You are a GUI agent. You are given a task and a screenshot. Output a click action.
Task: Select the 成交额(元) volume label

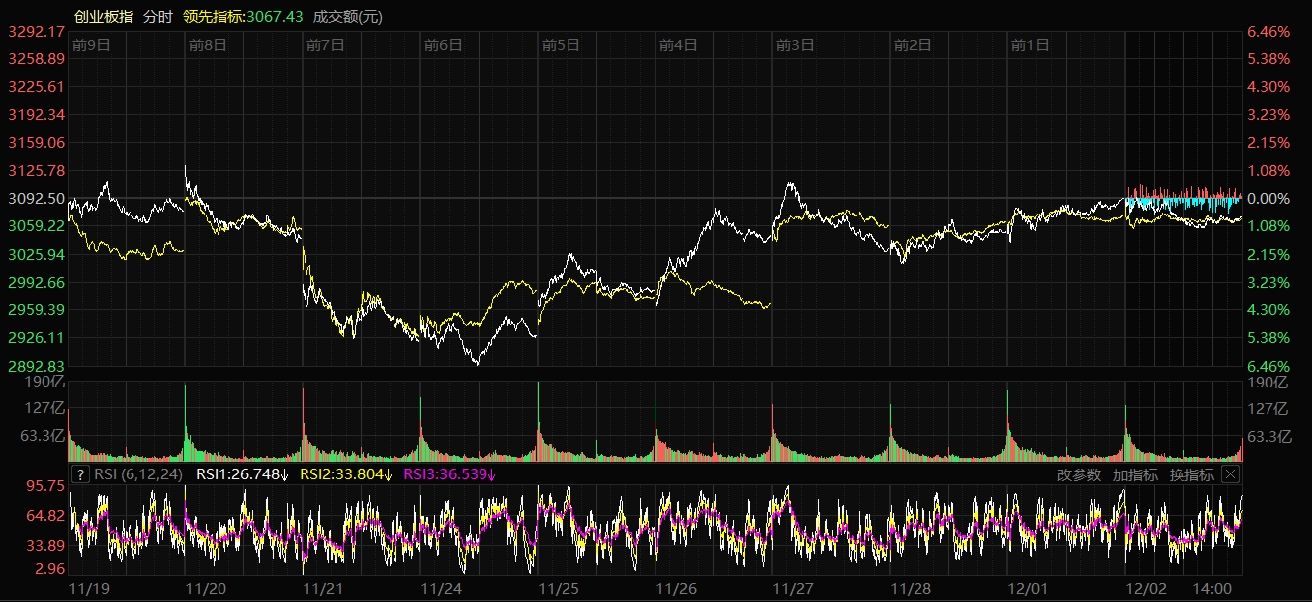(347, 16)
